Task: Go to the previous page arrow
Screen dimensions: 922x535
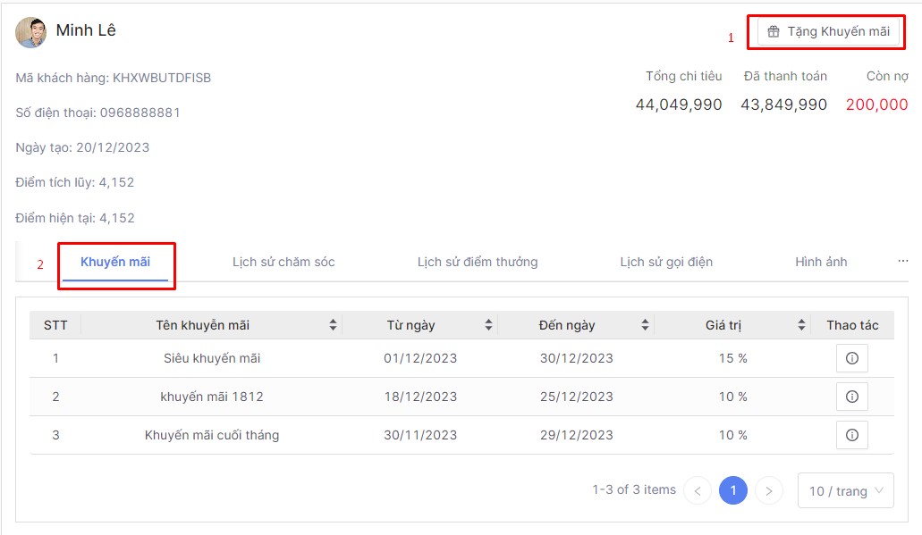Action: click(698, 490)
